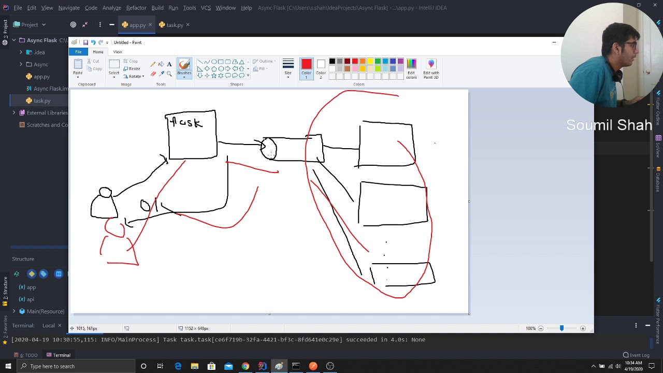
Task: Hide the Project panel with minus icon
Action: (x=111, y=24)
